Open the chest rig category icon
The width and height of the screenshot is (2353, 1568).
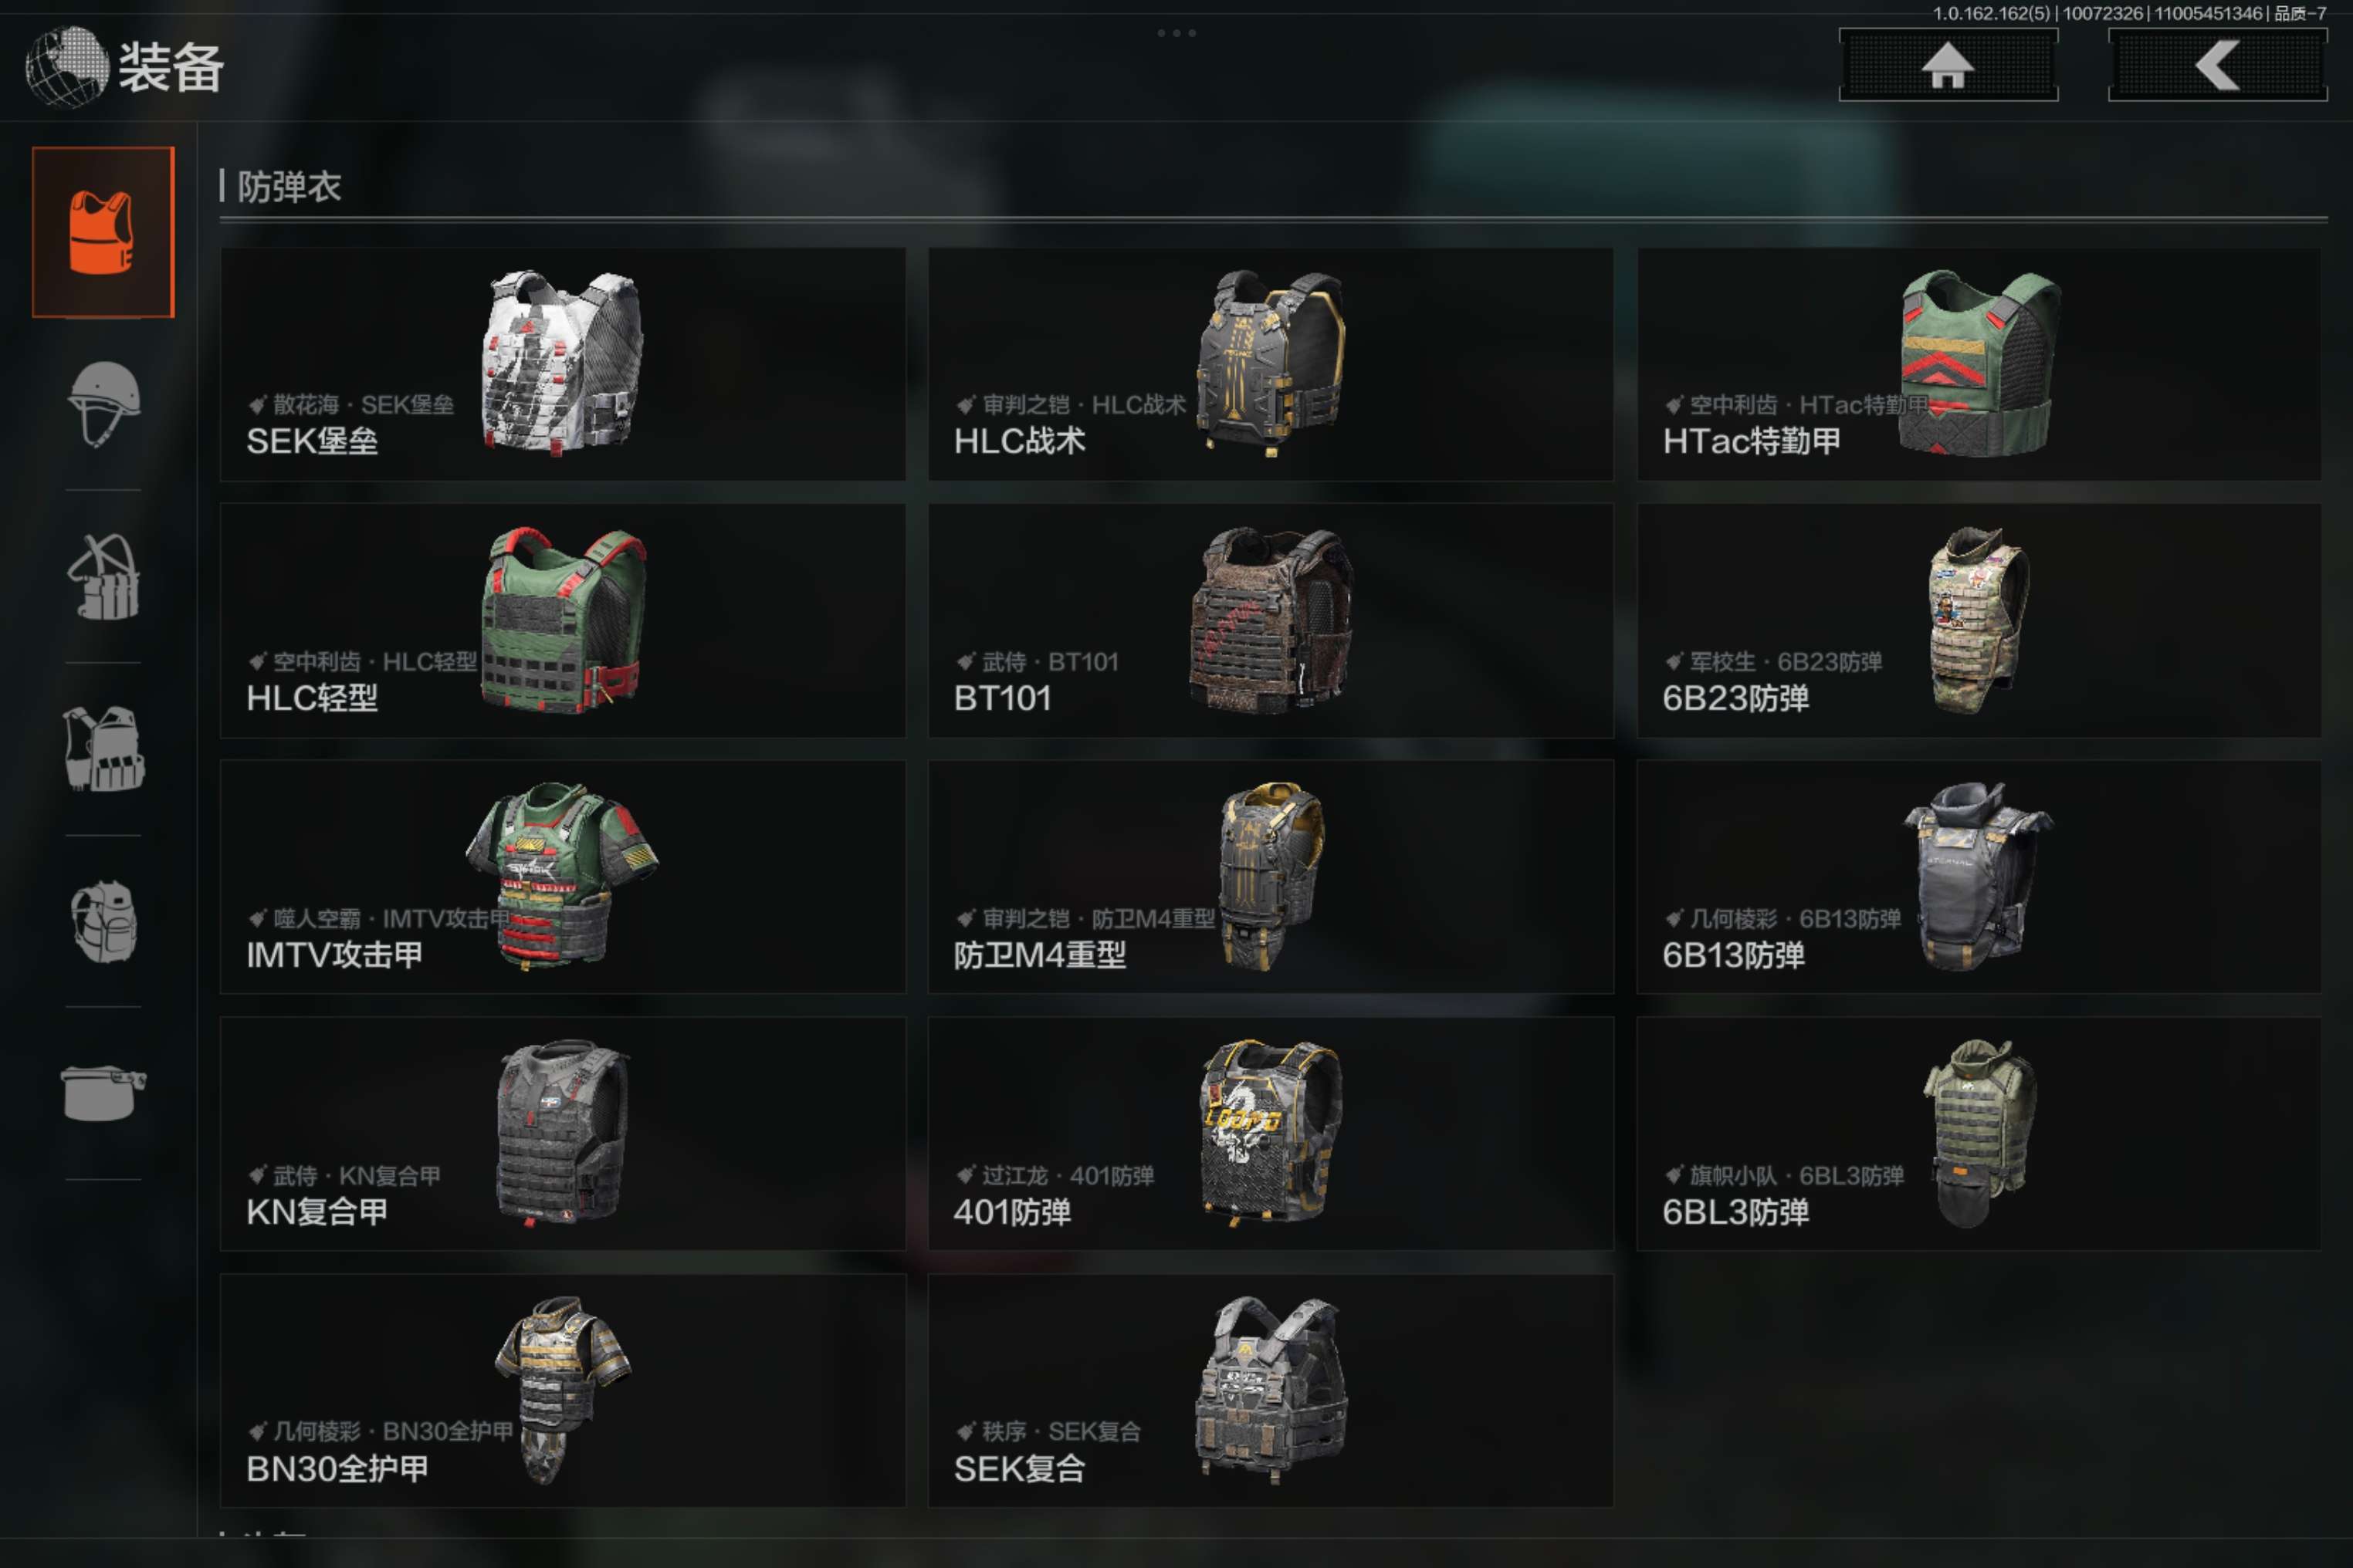103,577
